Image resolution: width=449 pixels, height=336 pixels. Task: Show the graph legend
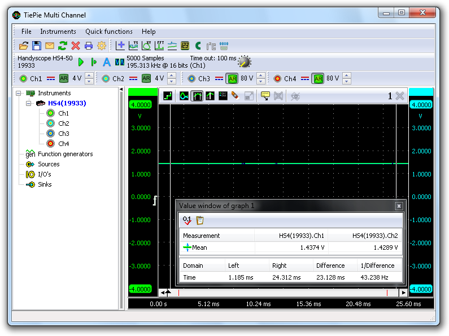click(223, 96)
